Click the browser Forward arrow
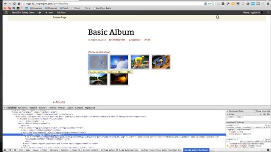Viewport: 271px width, 152px height. (x=10, y=4)
